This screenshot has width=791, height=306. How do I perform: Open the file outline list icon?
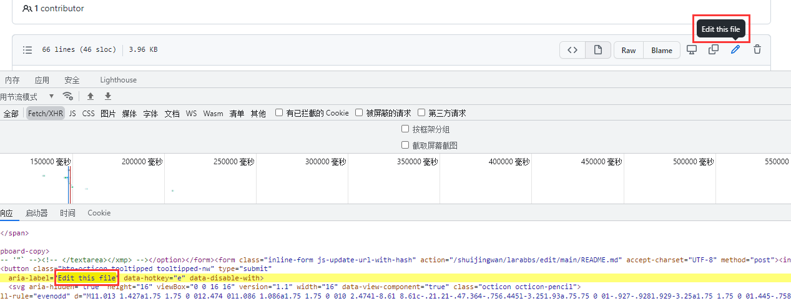pyautogui.click(x=27, y=50)
